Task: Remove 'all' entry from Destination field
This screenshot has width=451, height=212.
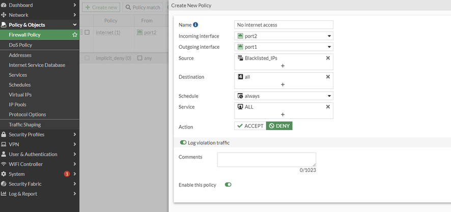Action: tap(328, 77)
